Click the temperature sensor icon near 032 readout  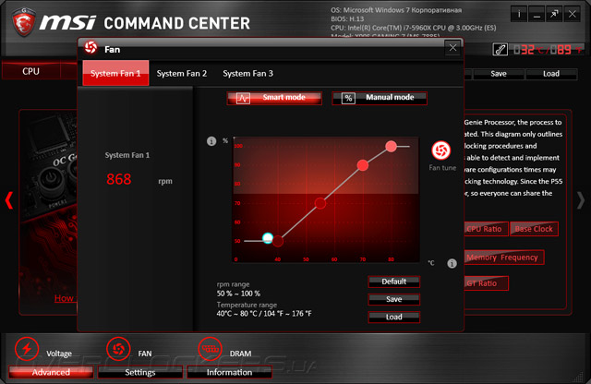(501, 49)
